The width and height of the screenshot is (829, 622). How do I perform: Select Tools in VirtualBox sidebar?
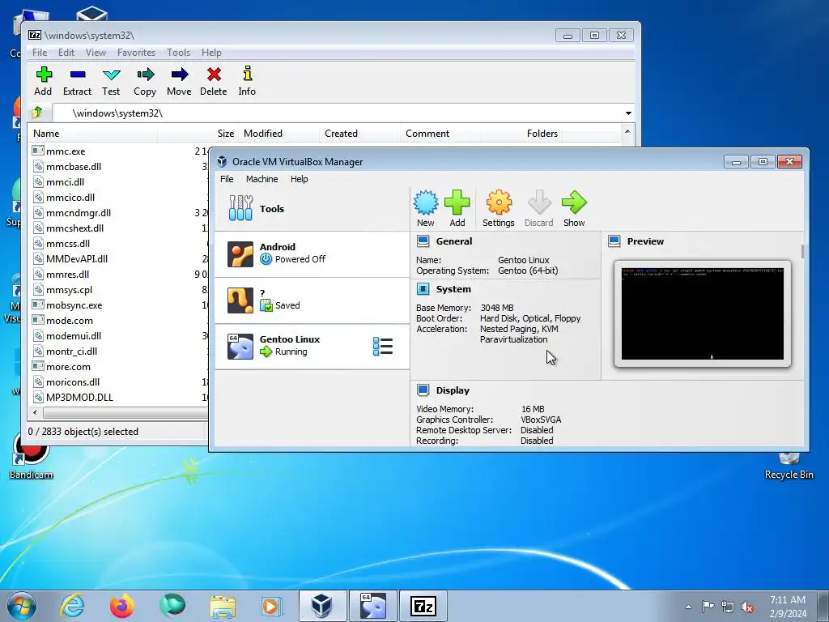point(312,208)
